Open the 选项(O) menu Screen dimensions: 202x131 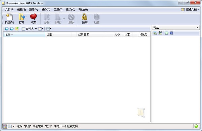(x=70, y=10)
